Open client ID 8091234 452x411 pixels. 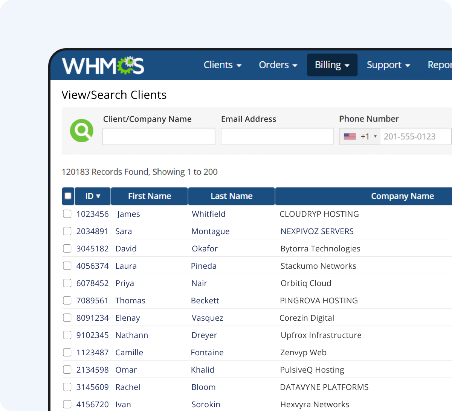point(92,318)
